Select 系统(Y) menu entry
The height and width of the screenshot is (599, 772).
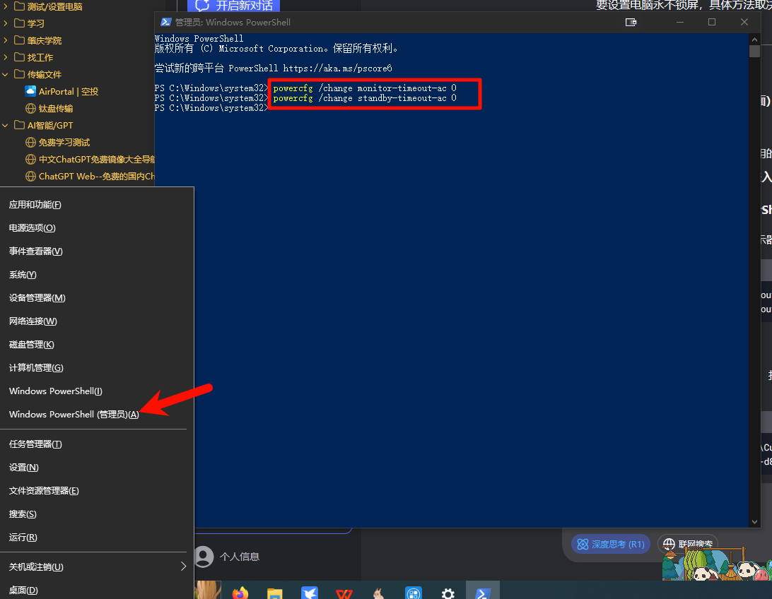96,274
